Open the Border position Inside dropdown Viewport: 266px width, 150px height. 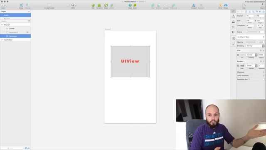[251, 66]
